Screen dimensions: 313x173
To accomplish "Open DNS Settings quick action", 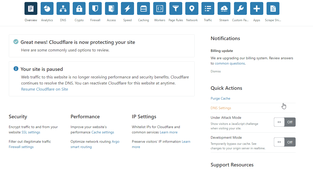I will 221,108.
